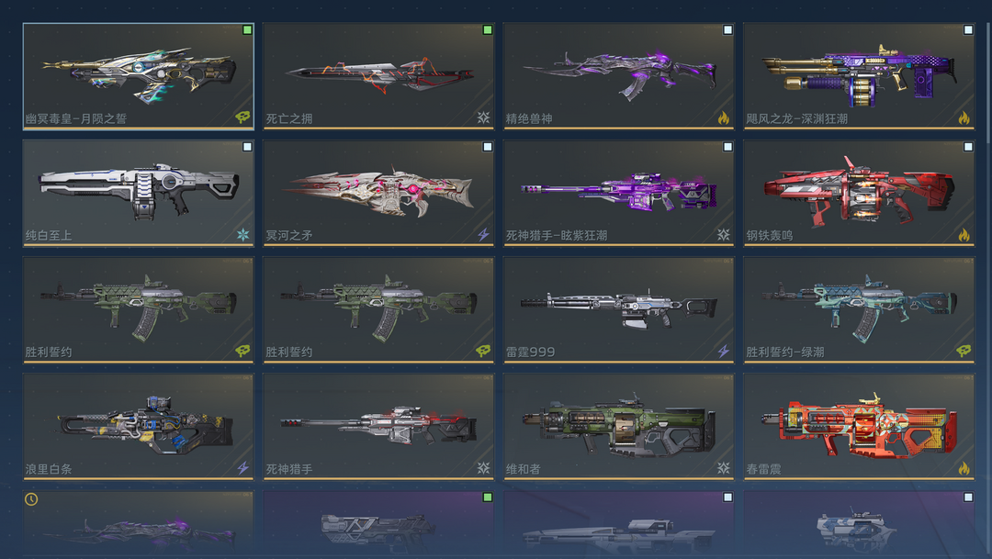Click the flame icon on 精绝兽神 card
Viewport: 992px width, 559px height.
[x=723, y=117]
